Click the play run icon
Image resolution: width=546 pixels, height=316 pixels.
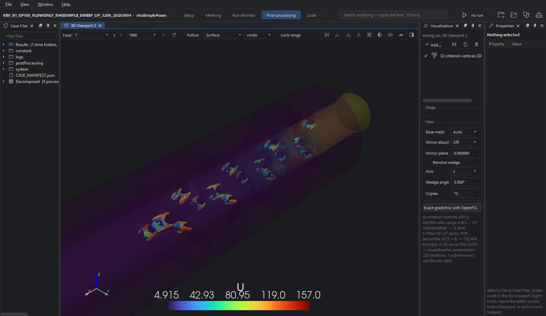click(464, 15)
